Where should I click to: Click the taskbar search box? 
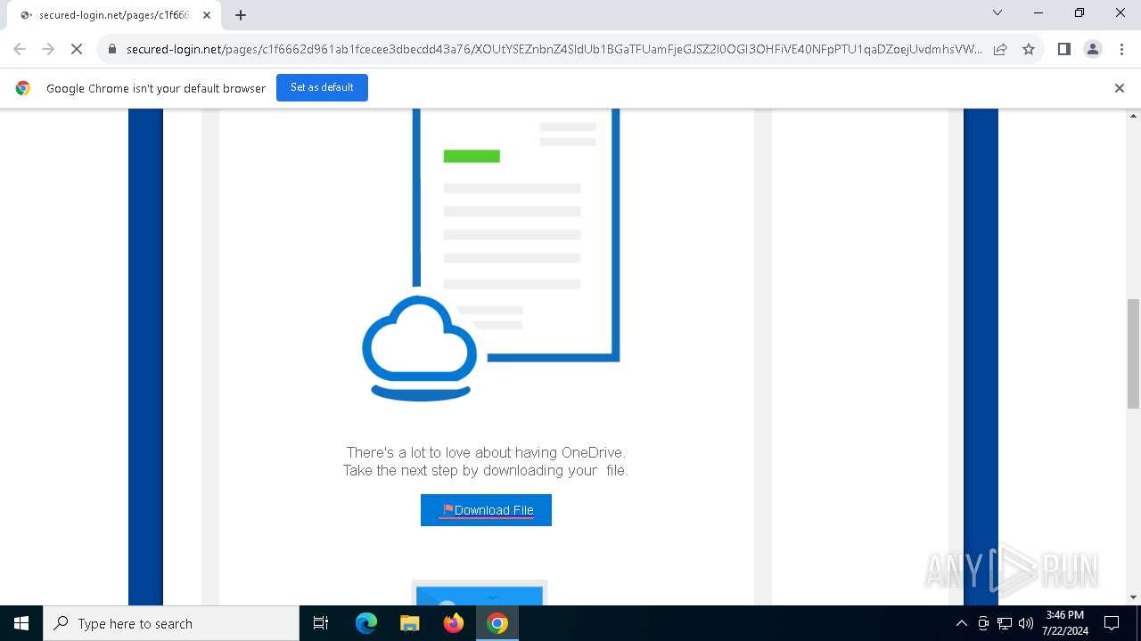point(171,623)
